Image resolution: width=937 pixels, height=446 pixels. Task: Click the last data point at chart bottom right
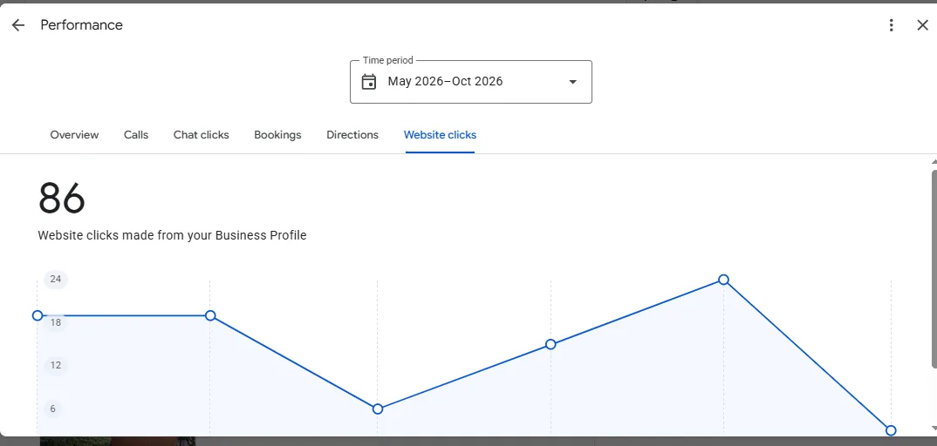point(891,430)
